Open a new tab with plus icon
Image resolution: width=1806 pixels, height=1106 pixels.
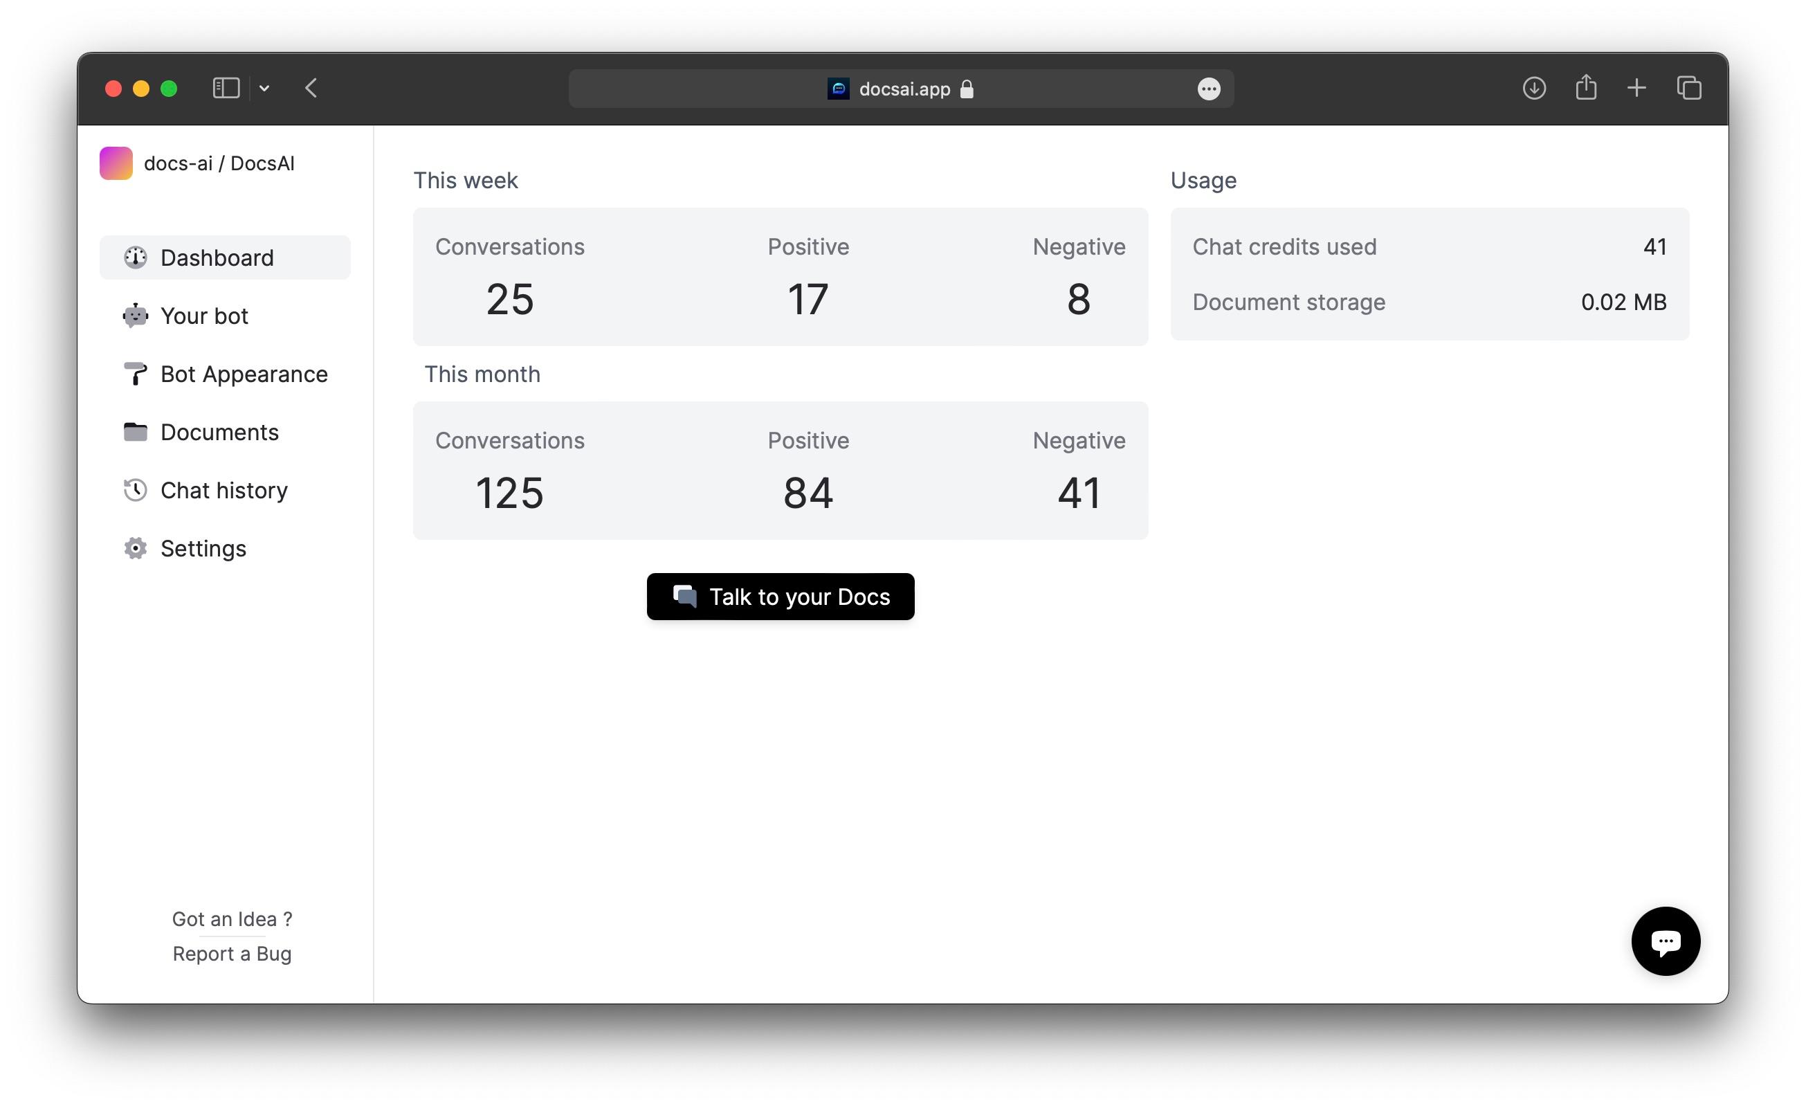(1636, 89)
